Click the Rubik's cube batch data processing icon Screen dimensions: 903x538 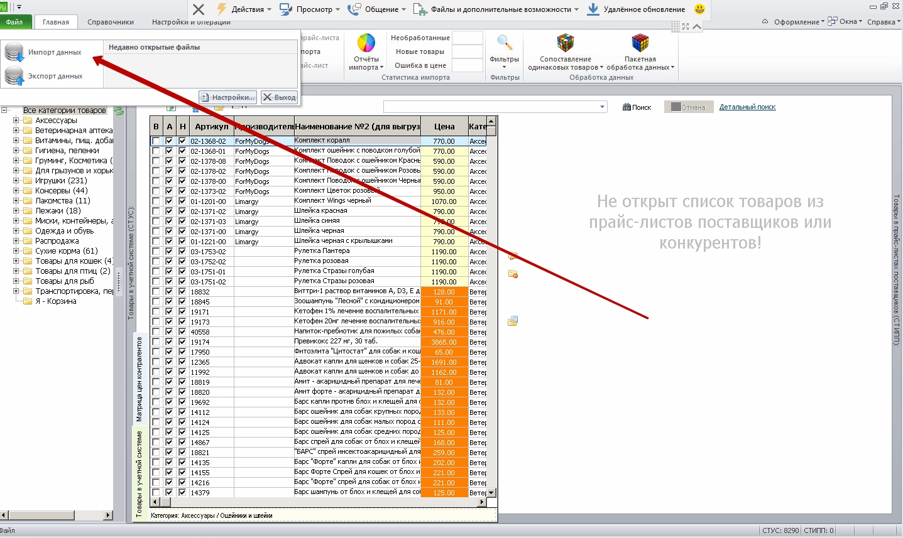[x=640, y=43]
